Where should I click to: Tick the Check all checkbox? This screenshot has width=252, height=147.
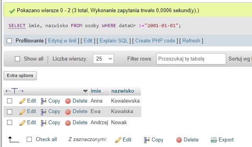pos(29,140)
